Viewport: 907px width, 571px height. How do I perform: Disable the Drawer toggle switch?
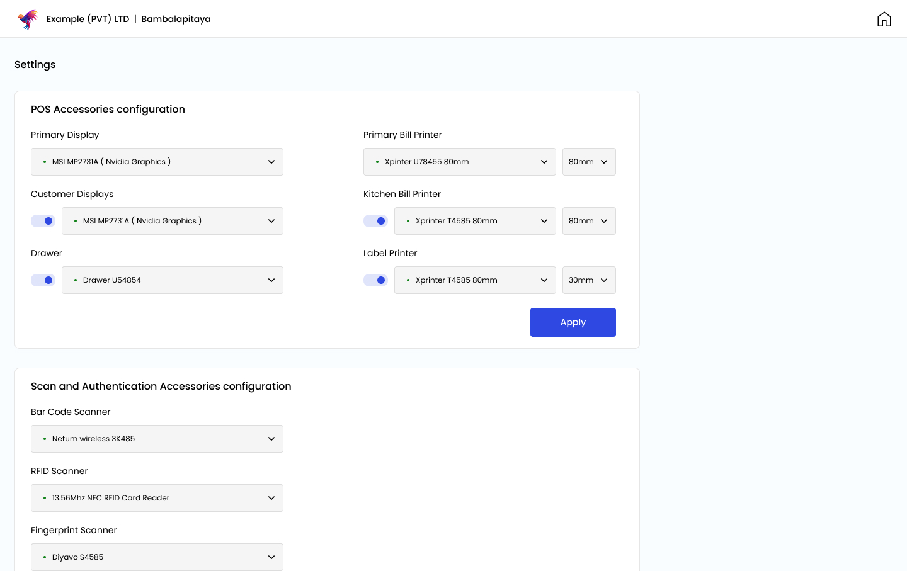(x=43, y=280)
